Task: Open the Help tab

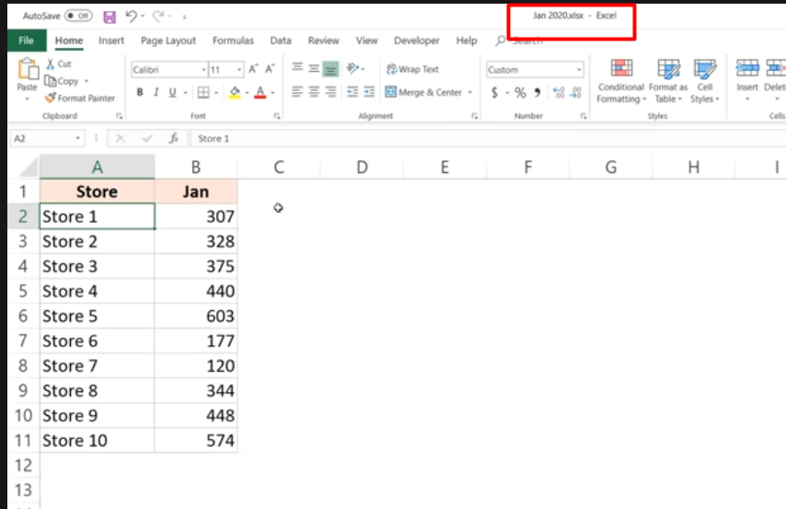Action: [x=467, y=40]
